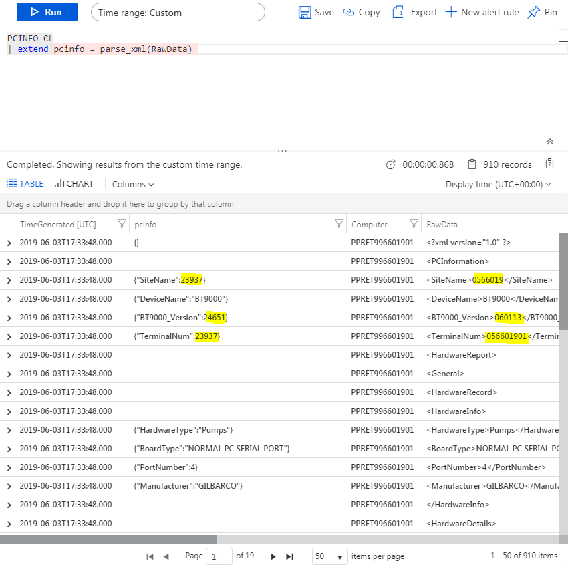Open the Time range: Custom picker
The width and height of the screenshot is (568, 567).
(x=178, y=11)
